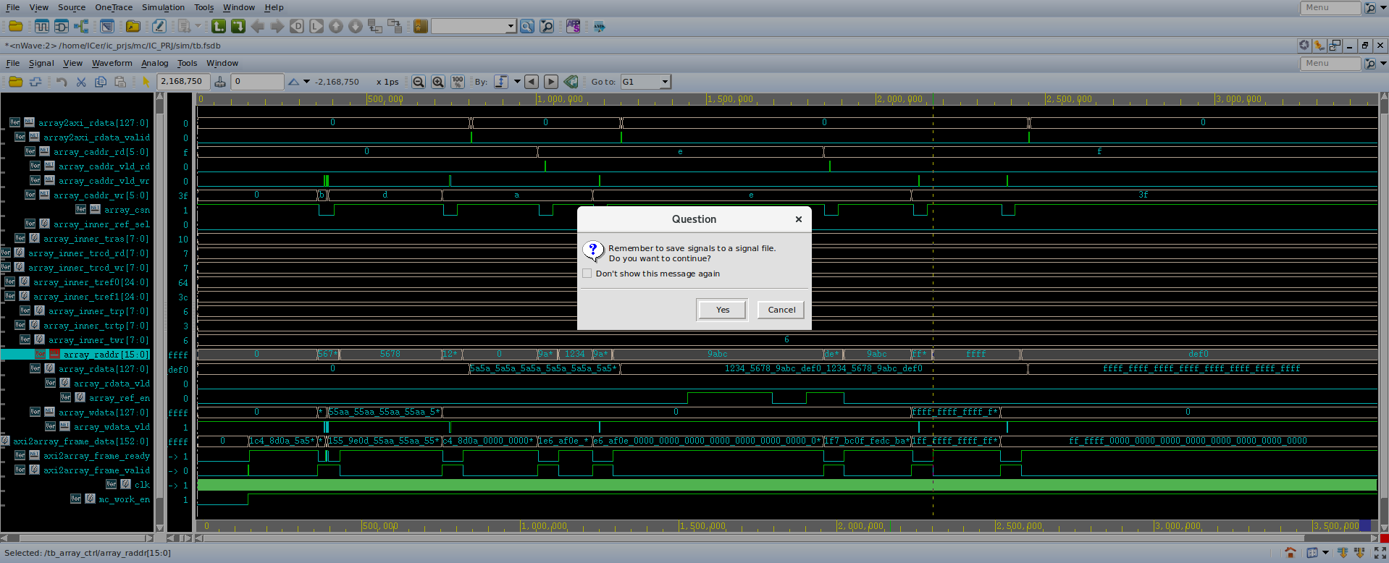Select the axi2array_frame_ready signal
1389x563 pixels.
point(96,456)
